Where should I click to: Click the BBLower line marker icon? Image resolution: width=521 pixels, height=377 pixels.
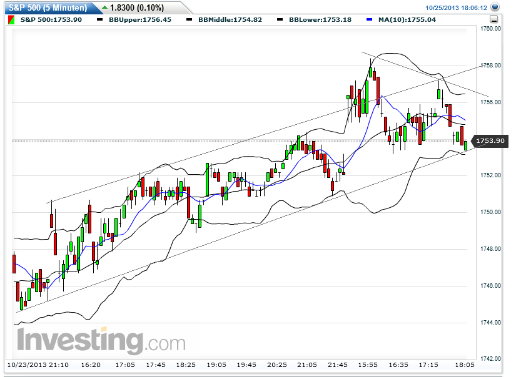click(280, 19)
